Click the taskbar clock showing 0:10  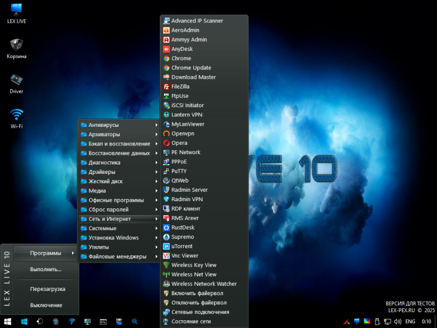click(427, 321)
